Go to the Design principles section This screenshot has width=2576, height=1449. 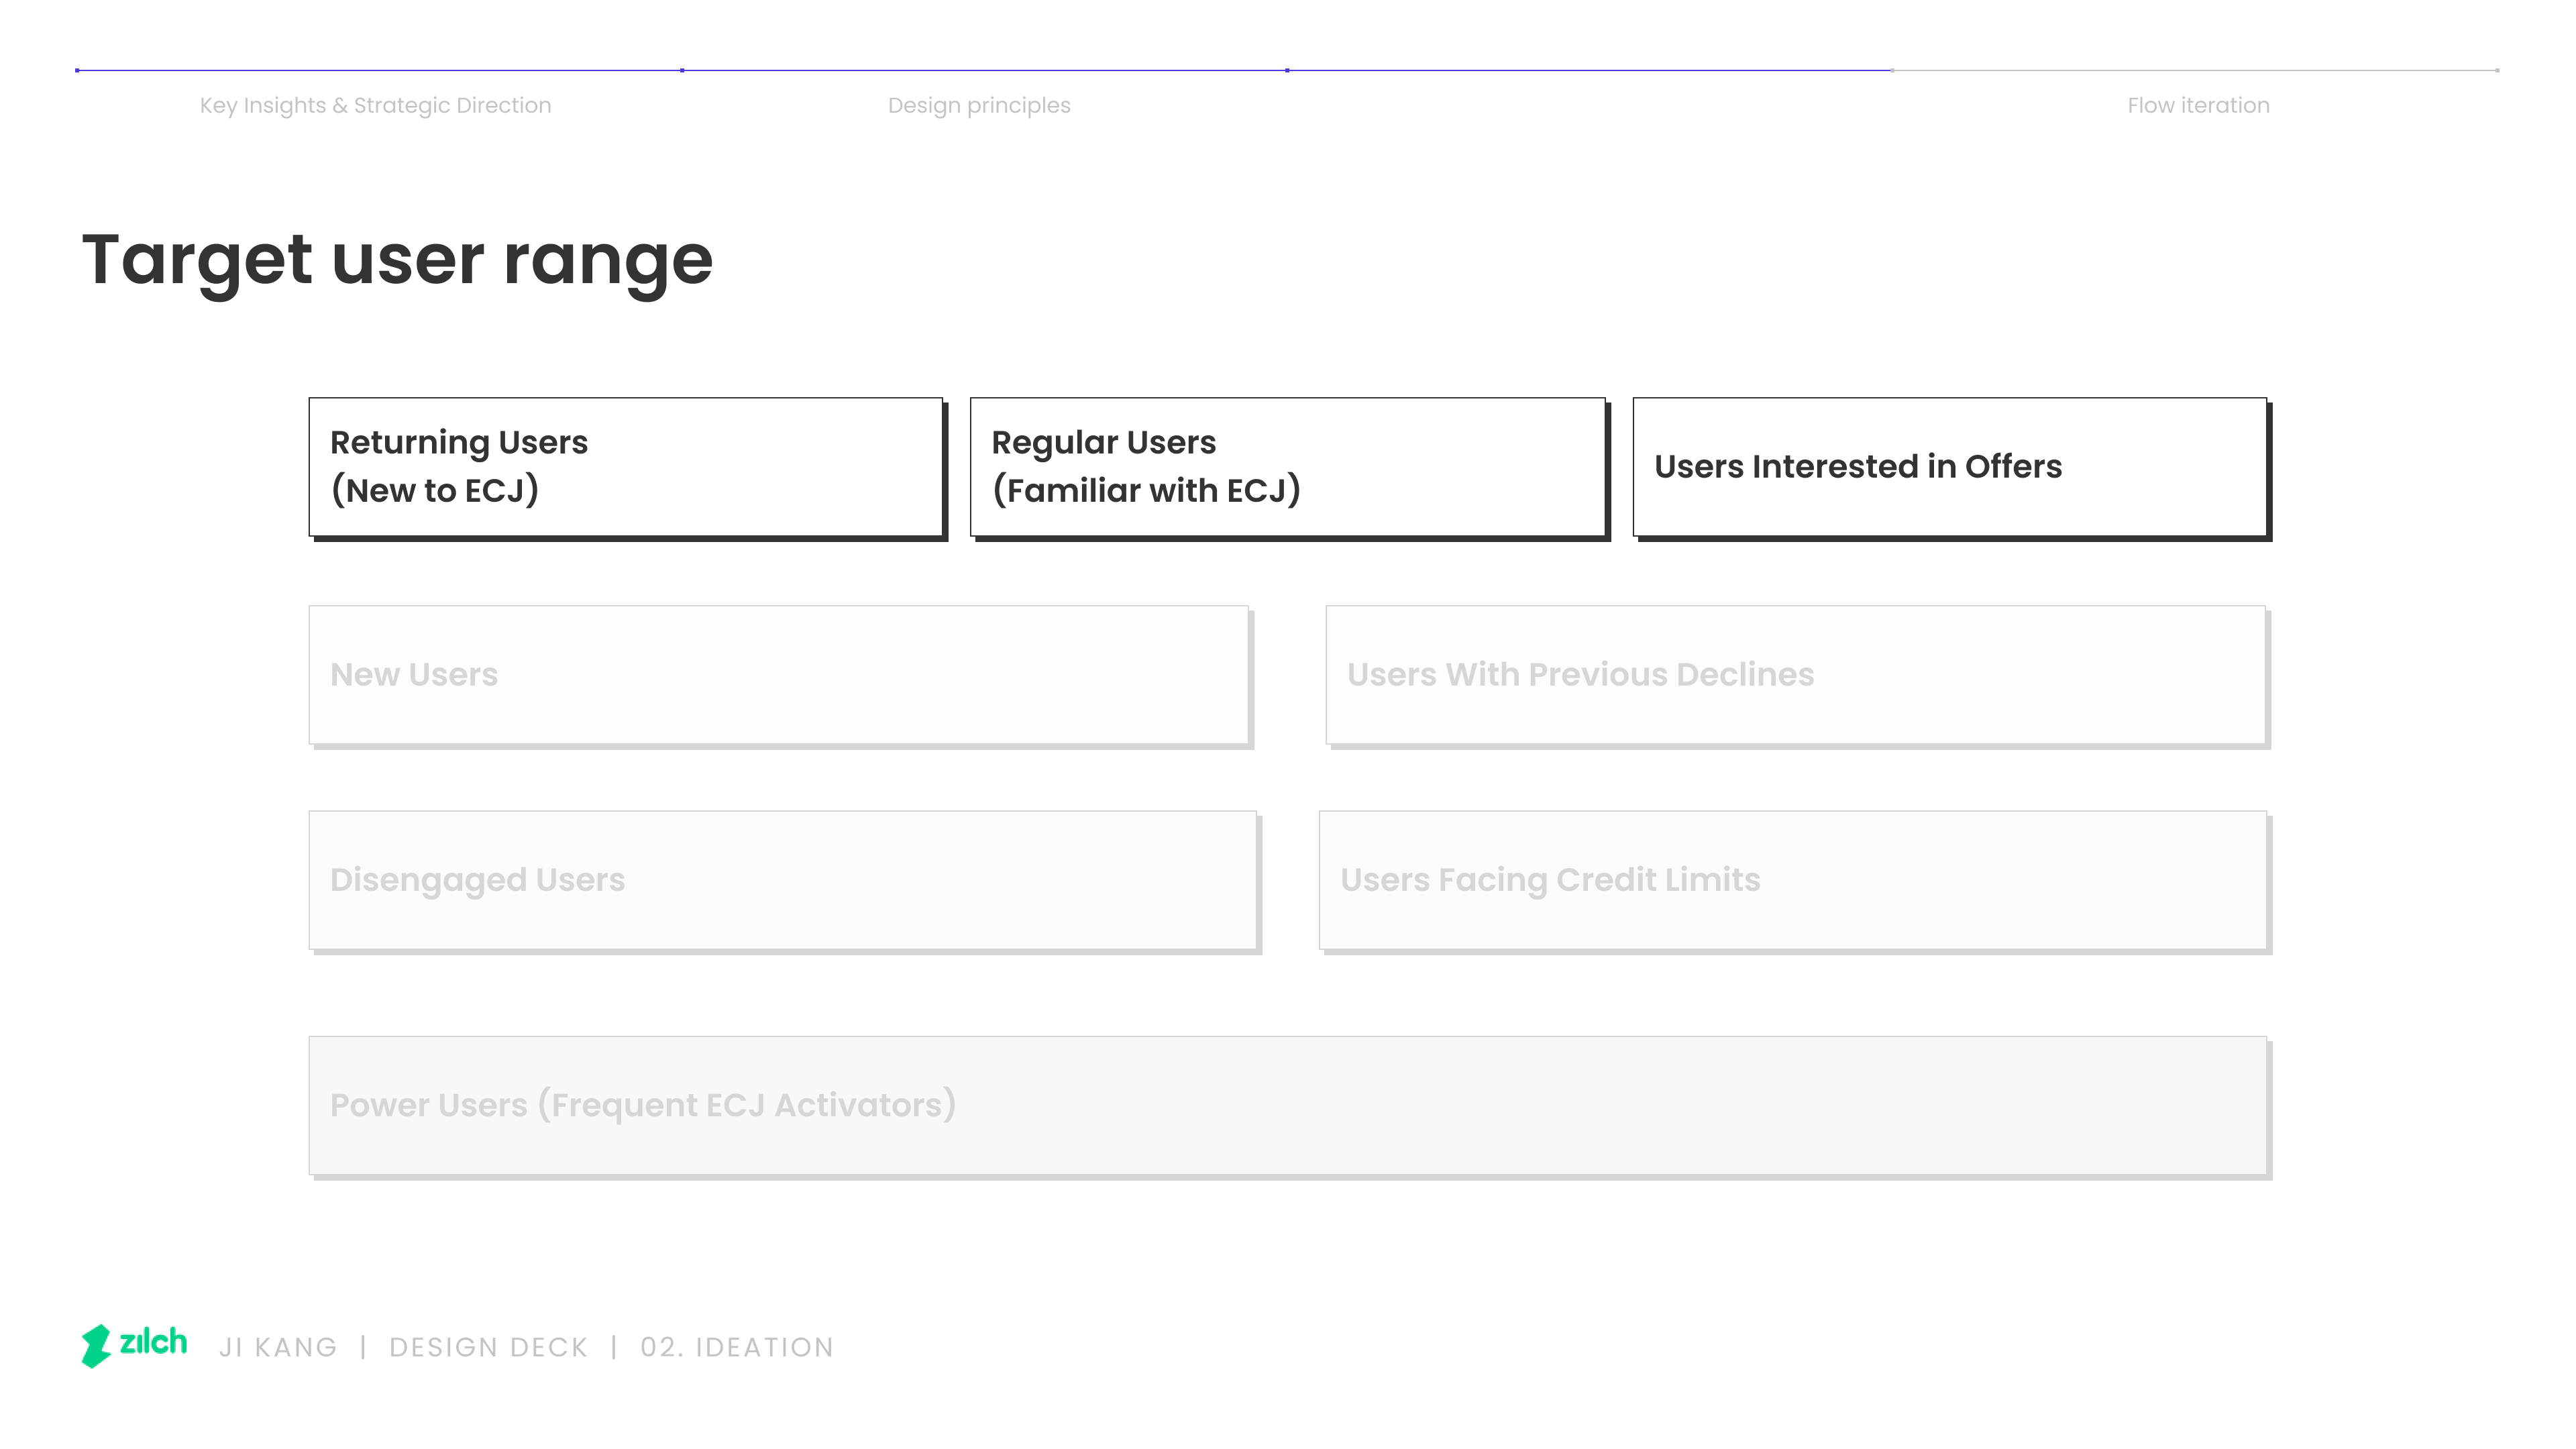pyautogui.click(x=978, y=105)
